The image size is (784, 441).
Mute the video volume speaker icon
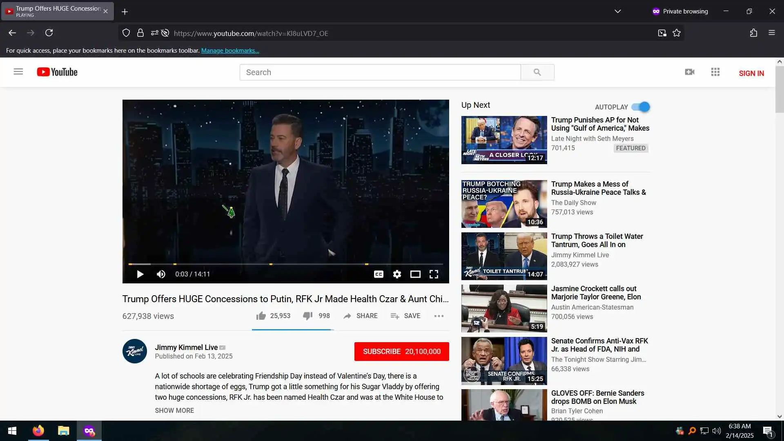(x=161, y=274)
